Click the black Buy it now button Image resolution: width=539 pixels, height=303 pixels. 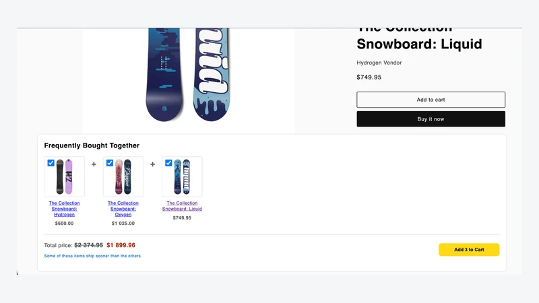(431, 119)
